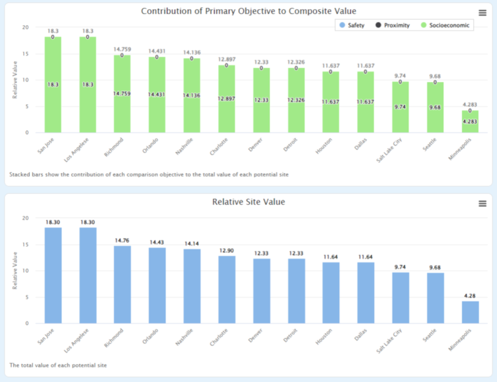Screen dimensions: 497x382
Task: Click the Nashville blue bar
Action: pos(192,286)
